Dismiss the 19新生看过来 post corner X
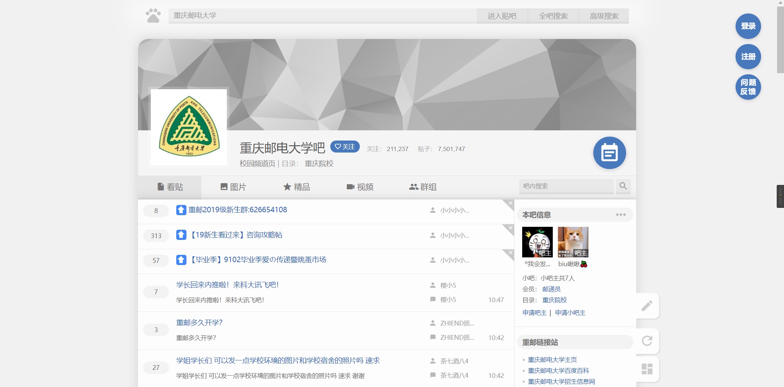This screenshot has height=387, width=784. [510, 228]
